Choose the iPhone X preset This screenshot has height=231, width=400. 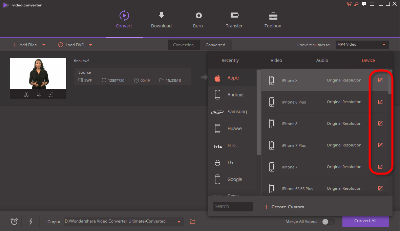[x=324, y=80]
